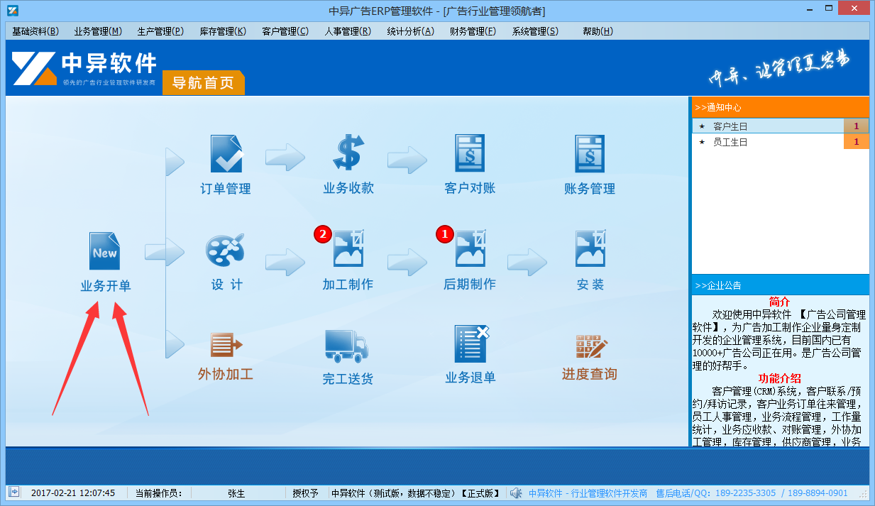875x506 pixels.
Task: Open the 进度查询 progress query icon
Action: pos(591,347)
